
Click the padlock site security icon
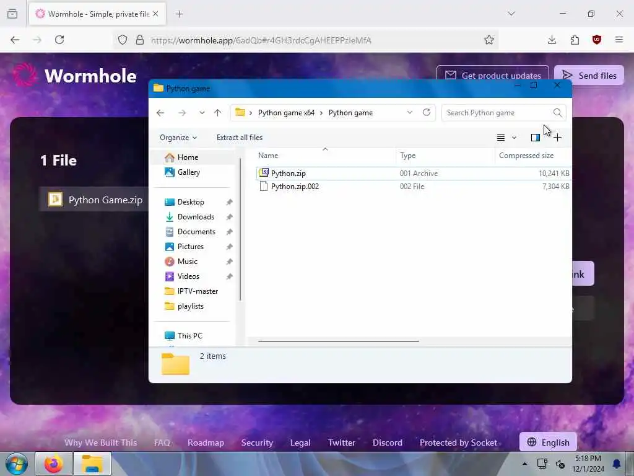coord(140,40)
